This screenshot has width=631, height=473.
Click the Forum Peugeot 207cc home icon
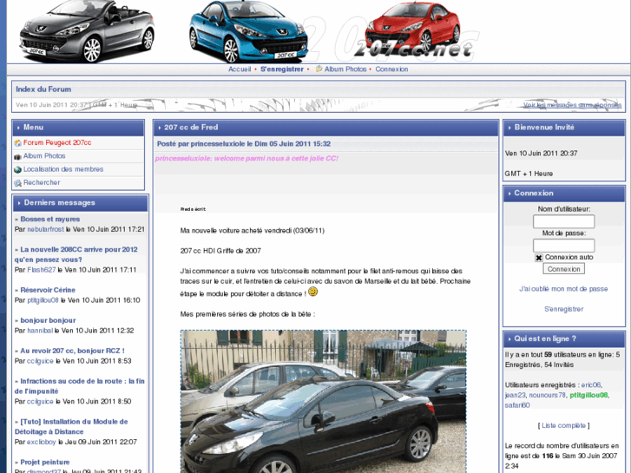(17, 143)
